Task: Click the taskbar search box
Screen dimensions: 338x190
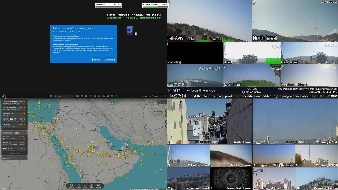Action: click(64, 96)
